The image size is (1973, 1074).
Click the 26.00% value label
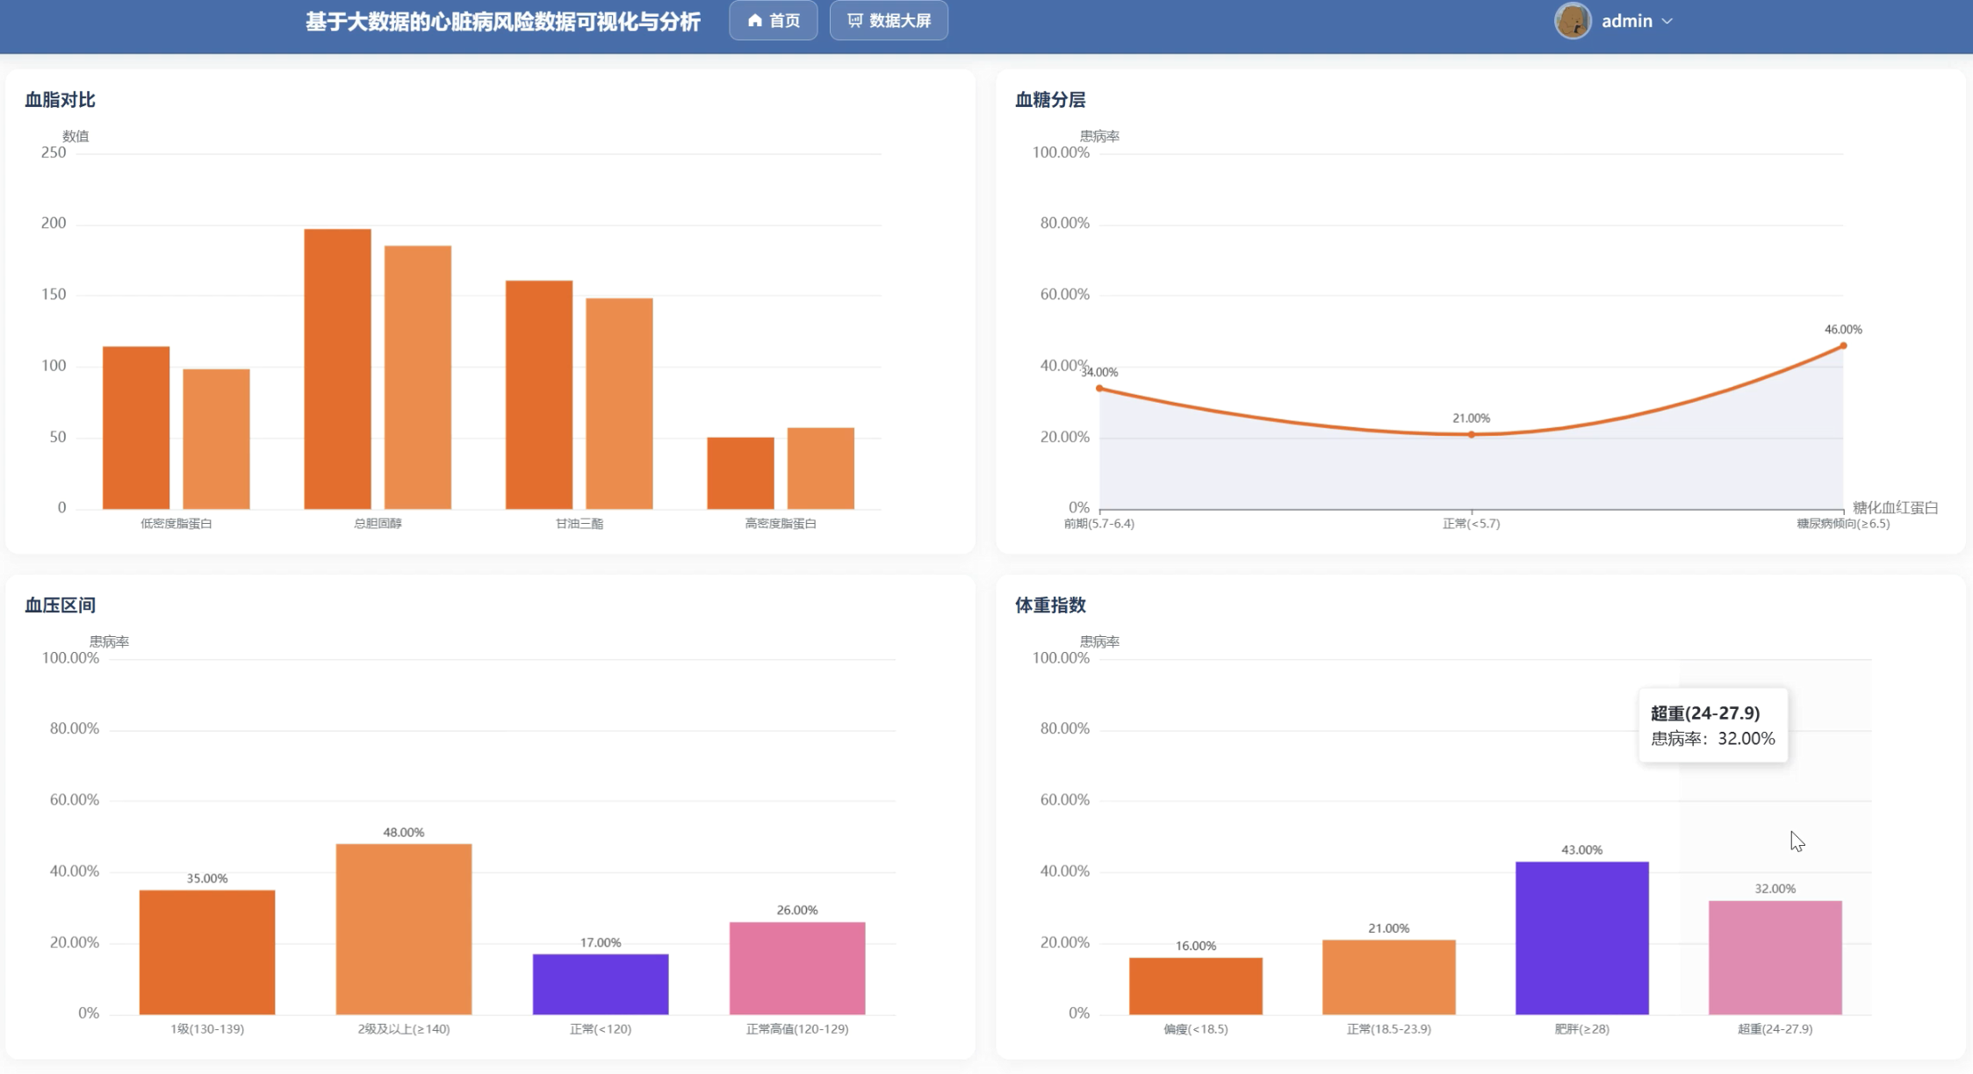(797, 910)
